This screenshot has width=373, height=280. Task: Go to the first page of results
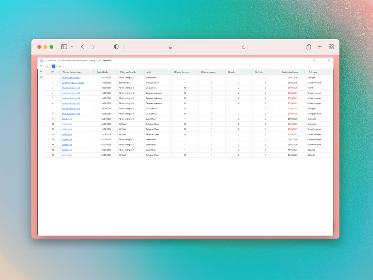coord(47,66)
